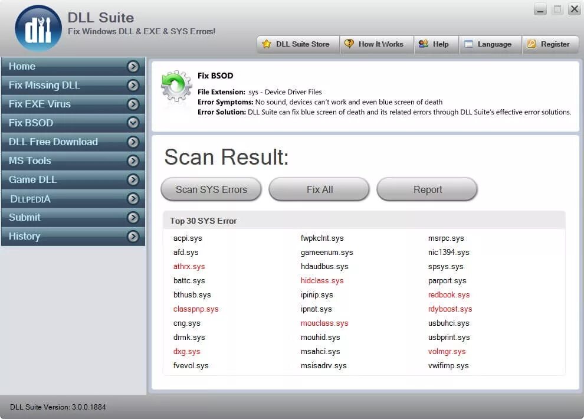Expand the MS Tools arrow
Viewport: 584px width, 419px height.
pos(133,161)
